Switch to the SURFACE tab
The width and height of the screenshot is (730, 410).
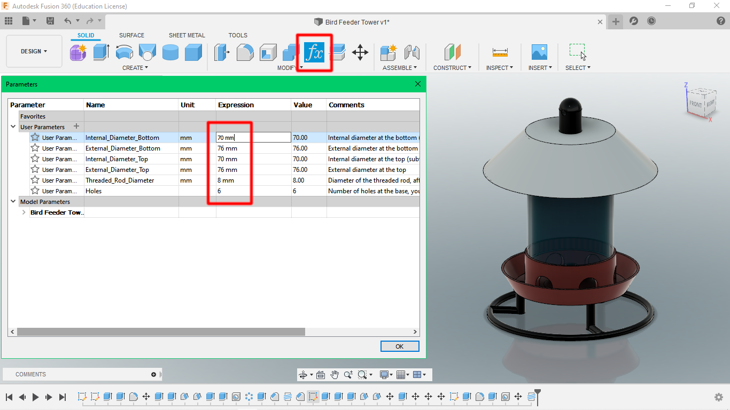click(131, 35)
